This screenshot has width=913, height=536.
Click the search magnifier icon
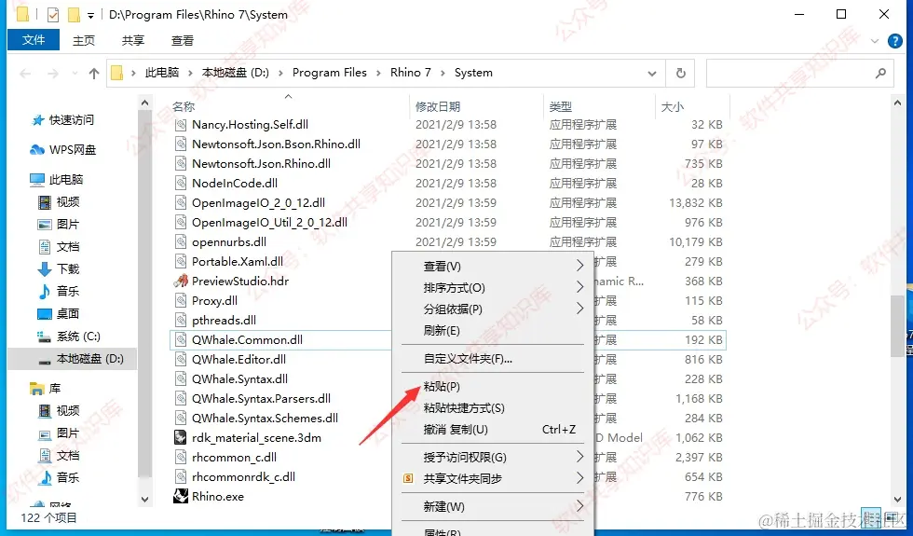pyautogui.click(x=880, y=73)
